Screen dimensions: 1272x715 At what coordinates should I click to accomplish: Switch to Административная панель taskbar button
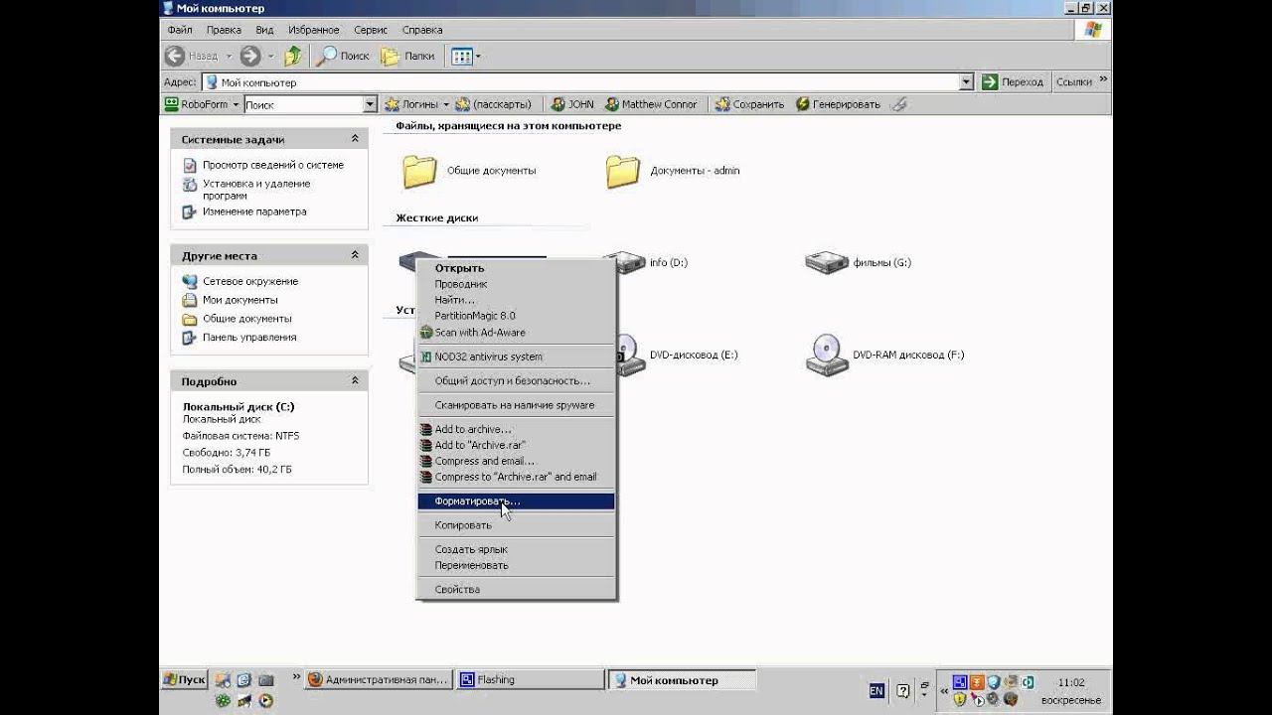[x=378, y=680]
